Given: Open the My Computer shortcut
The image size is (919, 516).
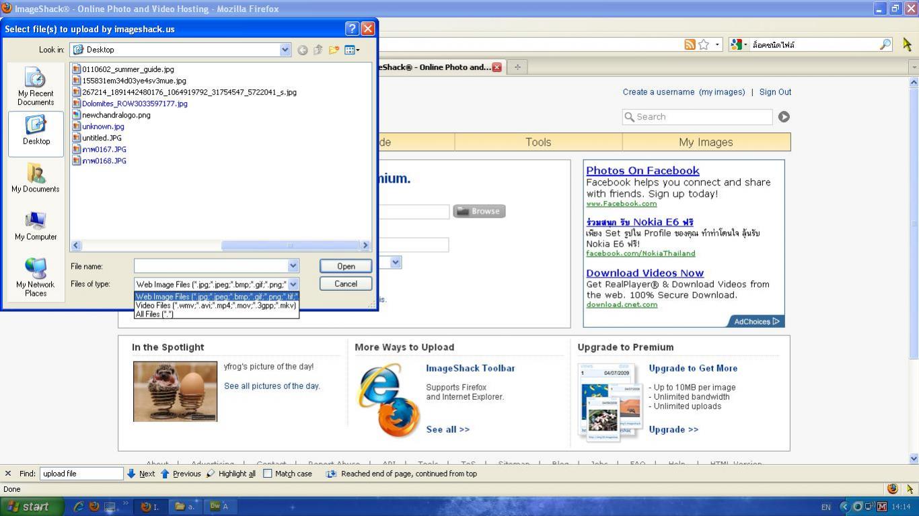Looking at the screenshot, I should point(36,226).
